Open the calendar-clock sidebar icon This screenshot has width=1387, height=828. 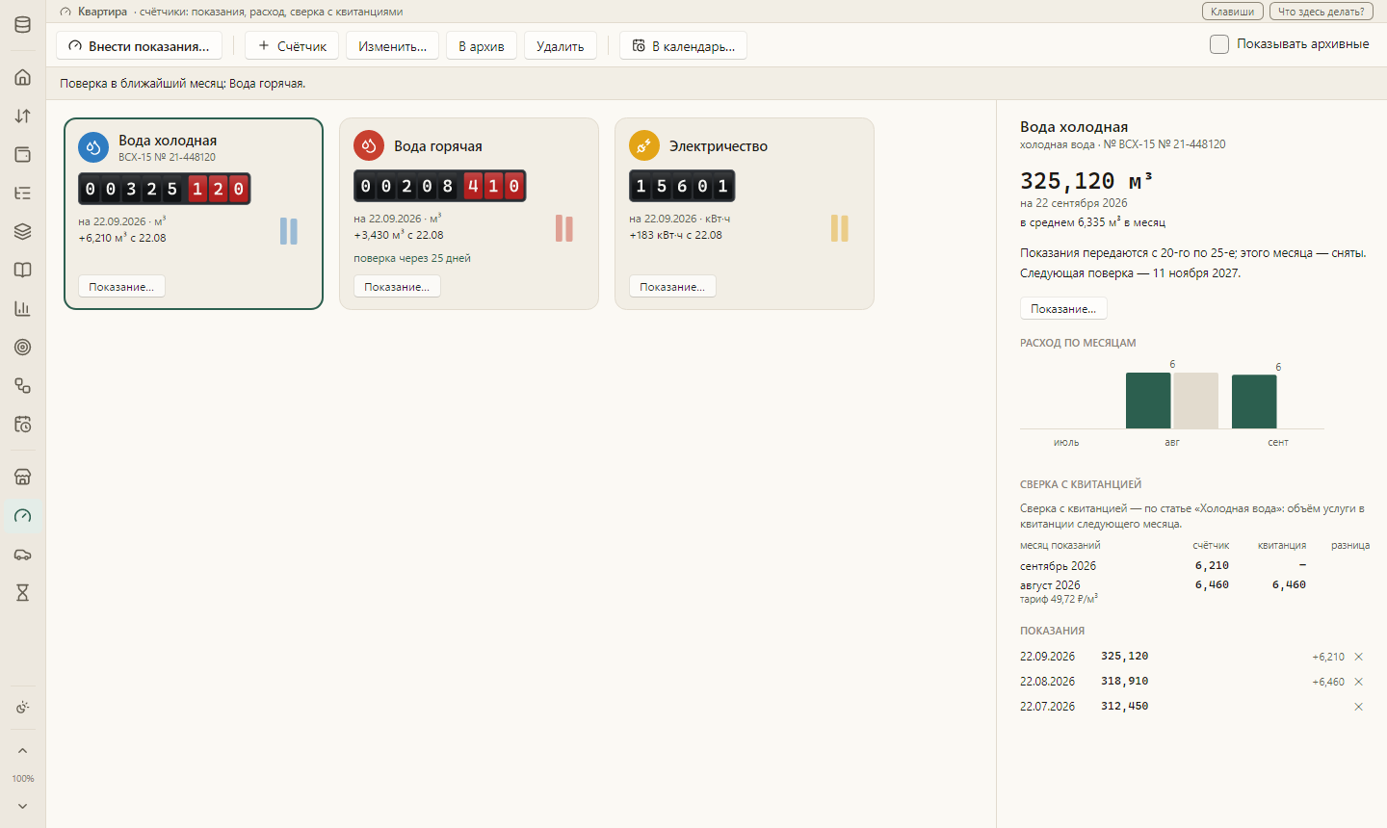point(23,424)
